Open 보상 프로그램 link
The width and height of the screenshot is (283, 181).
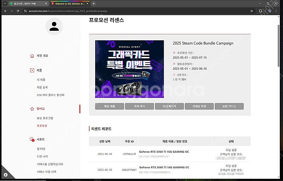45,118
